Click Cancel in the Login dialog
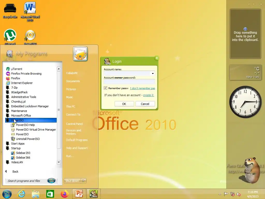 (145, 104)
